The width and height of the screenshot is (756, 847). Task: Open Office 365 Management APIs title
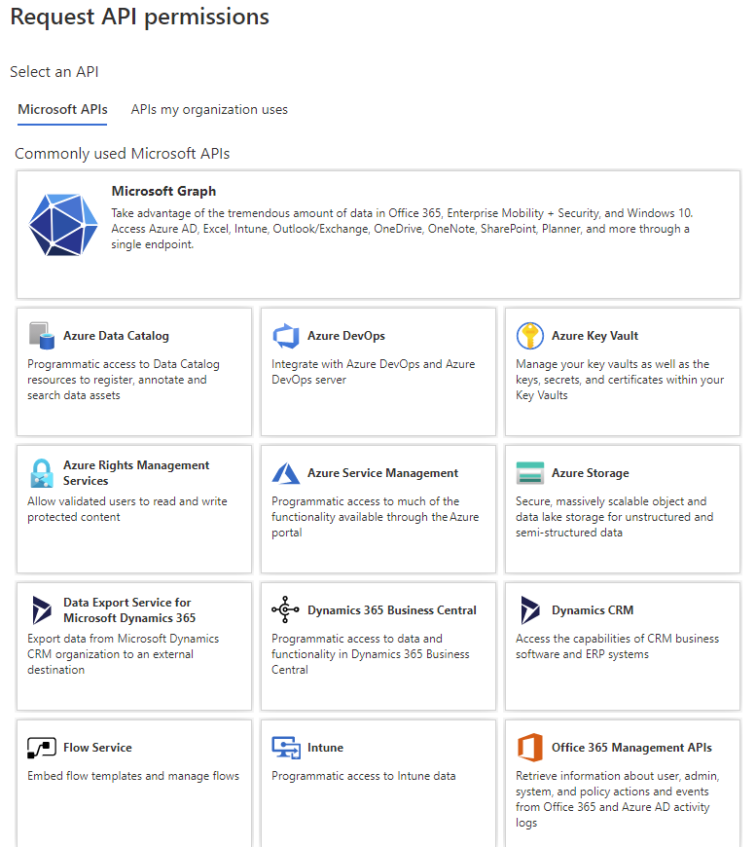631,747
